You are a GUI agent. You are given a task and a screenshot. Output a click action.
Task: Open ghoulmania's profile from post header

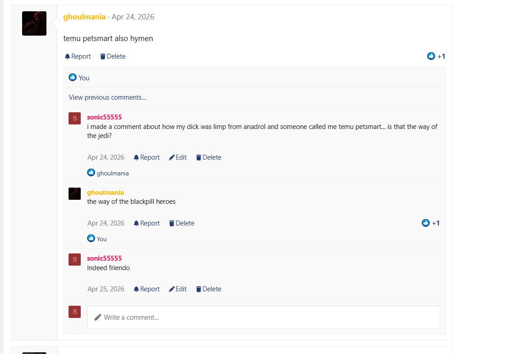click(84, 17)
